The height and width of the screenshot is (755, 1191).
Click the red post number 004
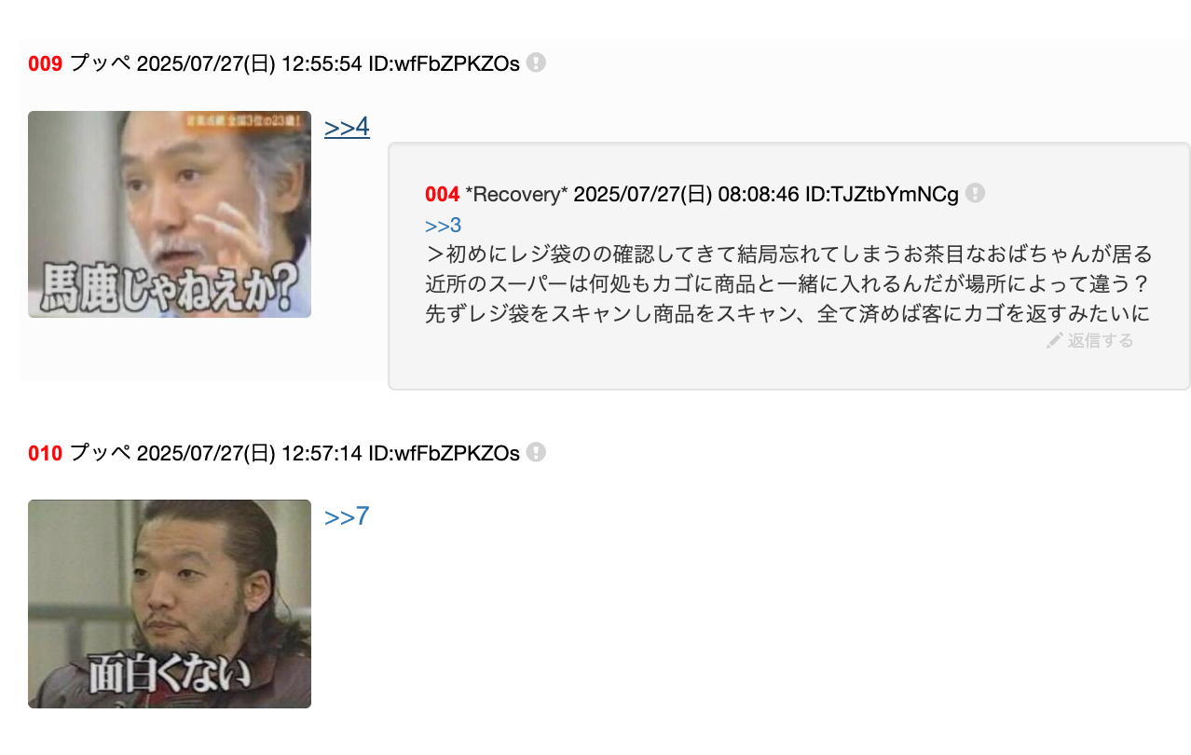[442, 194]
